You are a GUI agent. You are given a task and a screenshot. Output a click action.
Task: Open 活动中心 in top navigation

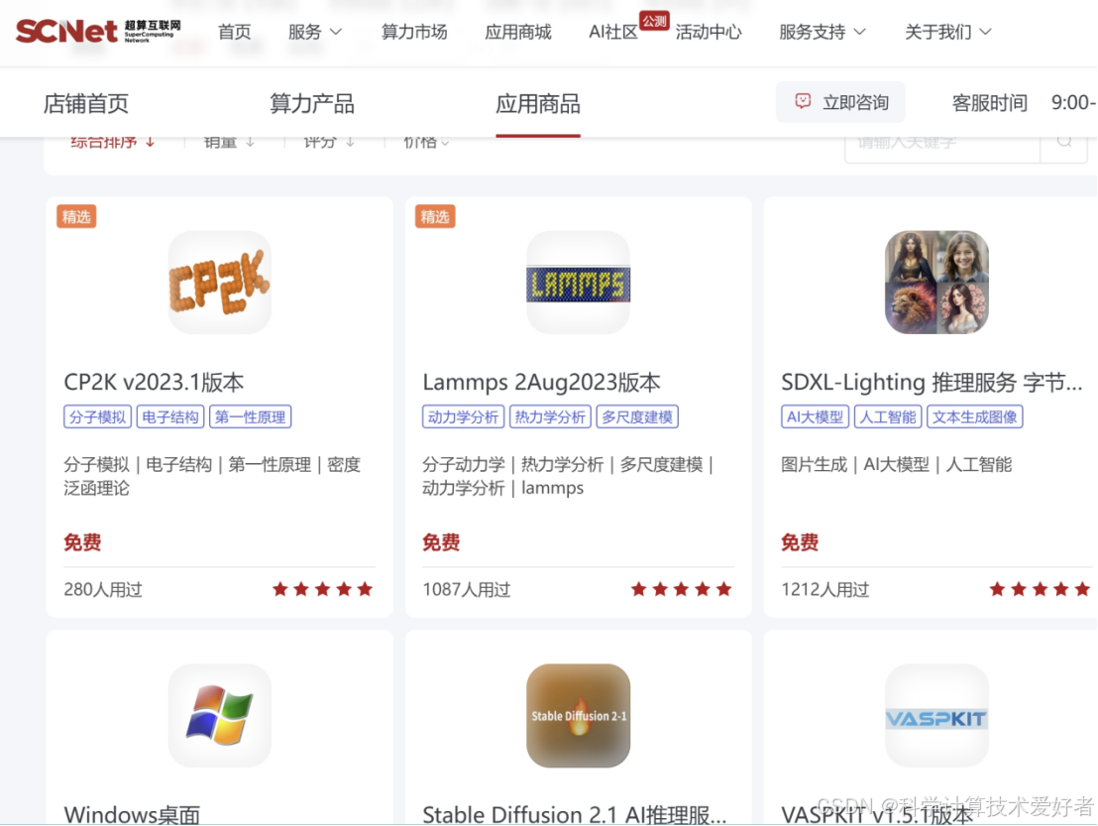pyautogui.click(x=709, y=33)
